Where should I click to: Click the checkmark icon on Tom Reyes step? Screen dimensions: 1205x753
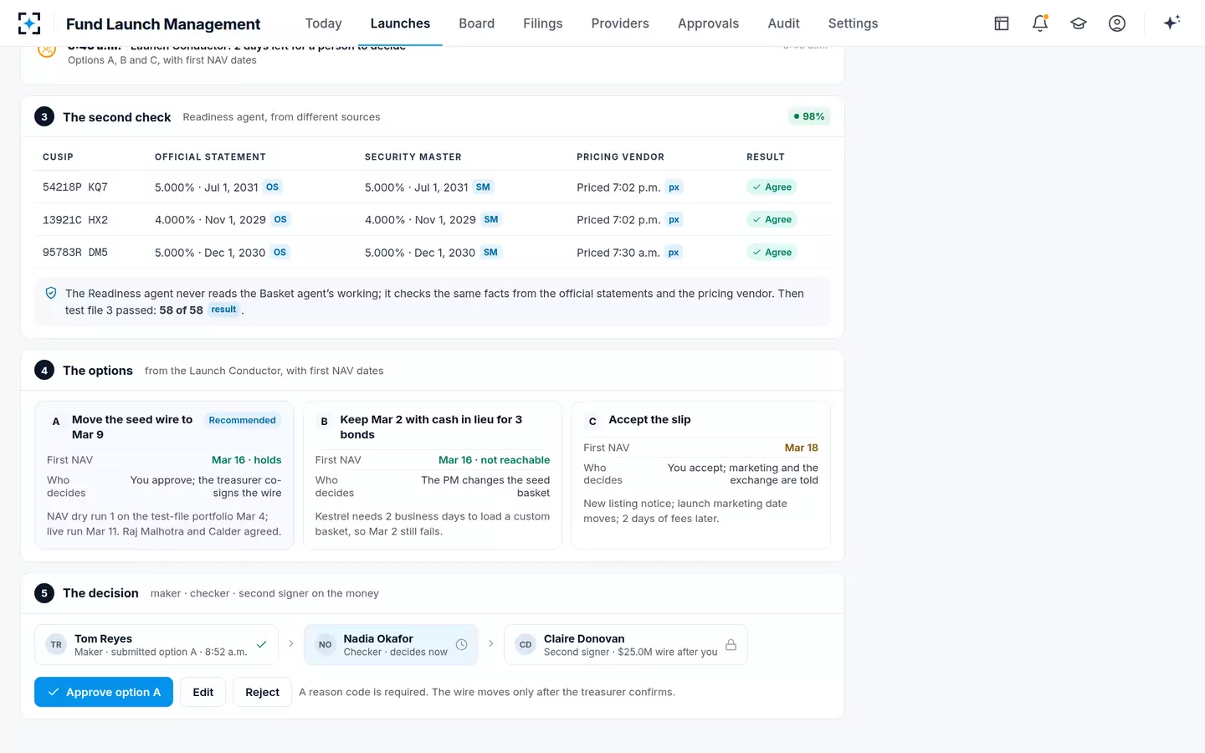pyautogui.click(x=261, y=645)
